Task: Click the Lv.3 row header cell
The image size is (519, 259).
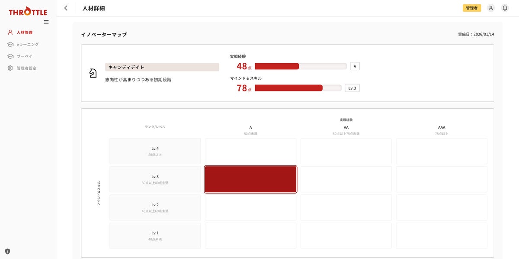Action: point(155,179)
